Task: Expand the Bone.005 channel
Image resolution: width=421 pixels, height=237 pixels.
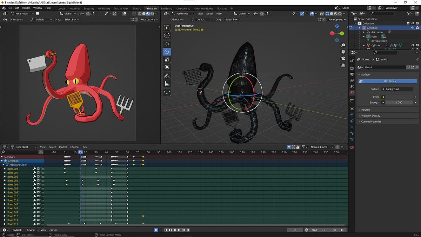Action: pyautogui.click(x=5, y=181)
